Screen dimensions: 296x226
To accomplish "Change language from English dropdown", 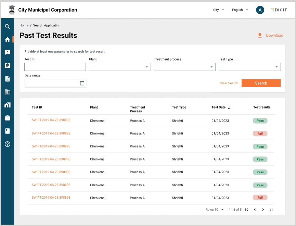I will click(x=240, y=10).
